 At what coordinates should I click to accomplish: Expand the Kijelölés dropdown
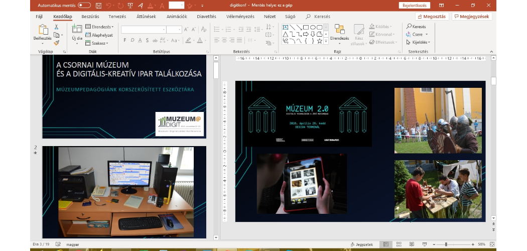[419, 42]
